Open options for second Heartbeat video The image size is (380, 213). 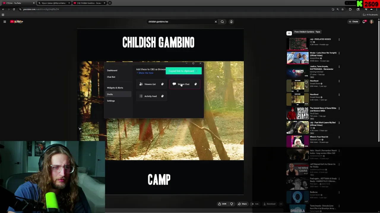point(339,95)
